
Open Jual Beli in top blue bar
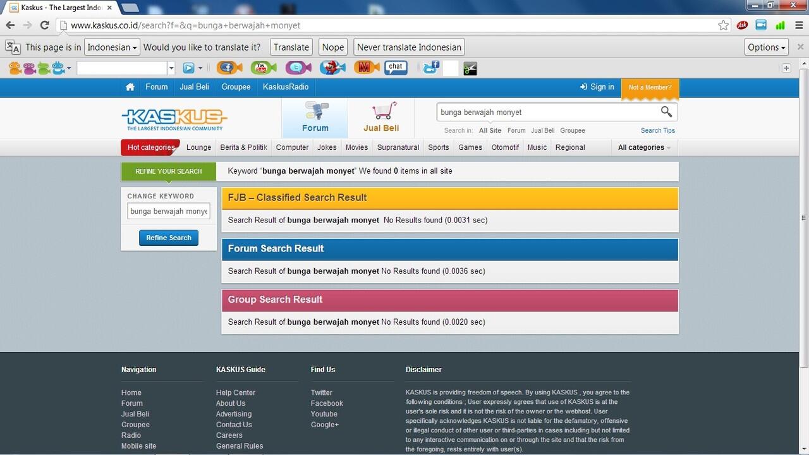[194, 87]
